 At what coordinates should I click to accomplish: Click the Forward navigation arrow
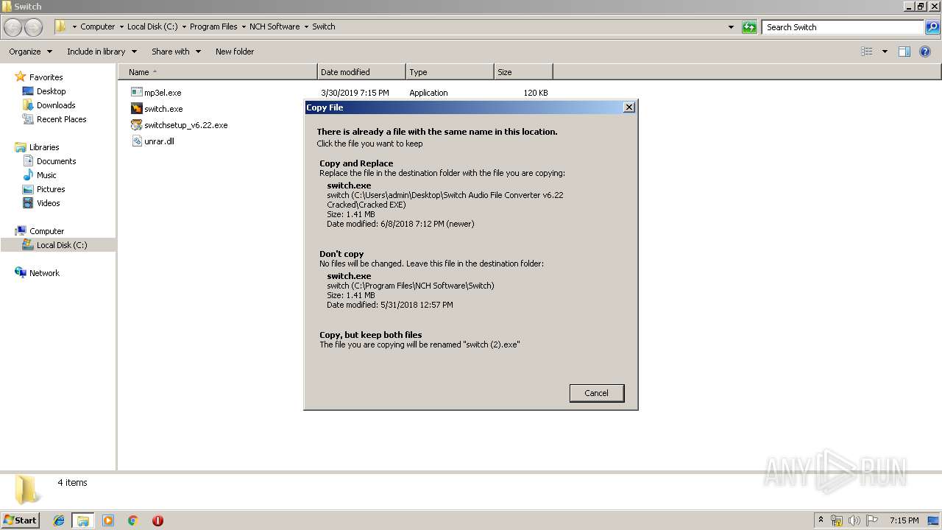pyautogui.click(x=34, y=27)
